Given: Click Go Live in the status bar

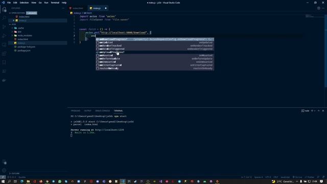Looking at the screenshot, I should 297,177.
